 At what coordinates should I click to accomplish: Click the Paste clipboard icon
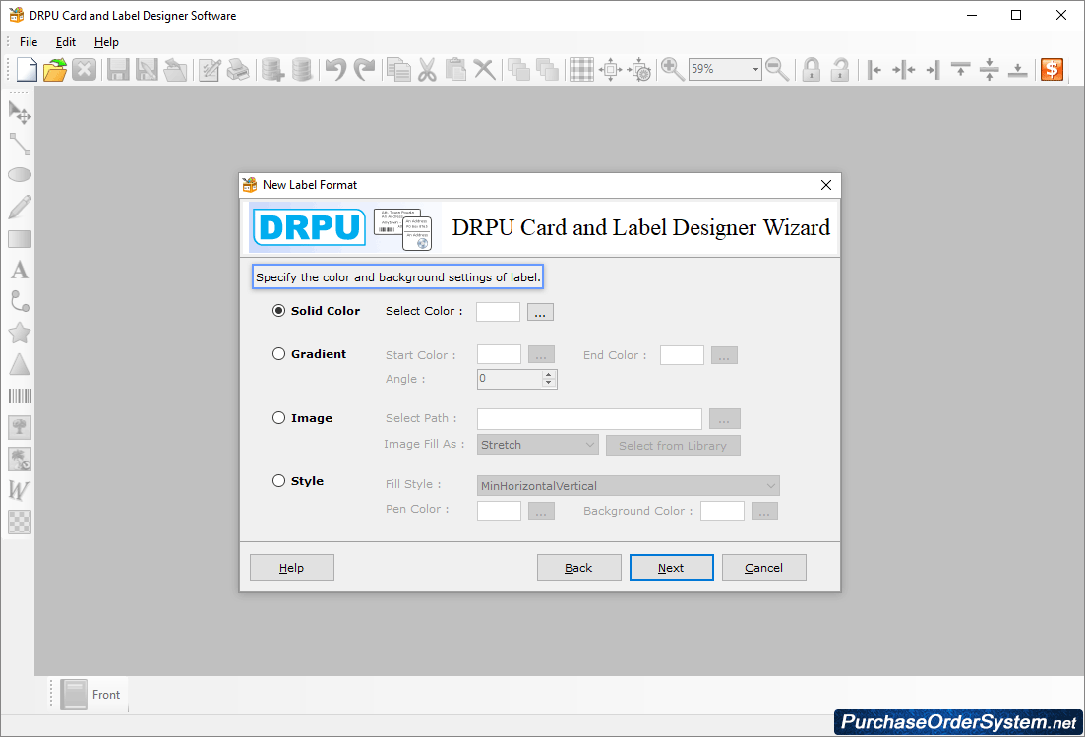pyautogui.click(x=455, y=69)
